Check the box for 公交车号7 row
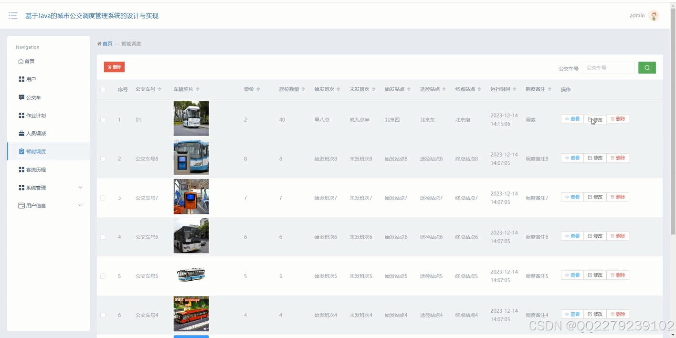This screenshot has height=338, width=676. [x=103, y=198]
